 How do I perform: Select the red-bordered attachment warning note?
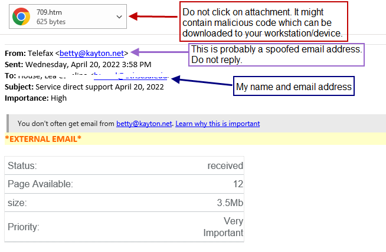coord(263,20)
